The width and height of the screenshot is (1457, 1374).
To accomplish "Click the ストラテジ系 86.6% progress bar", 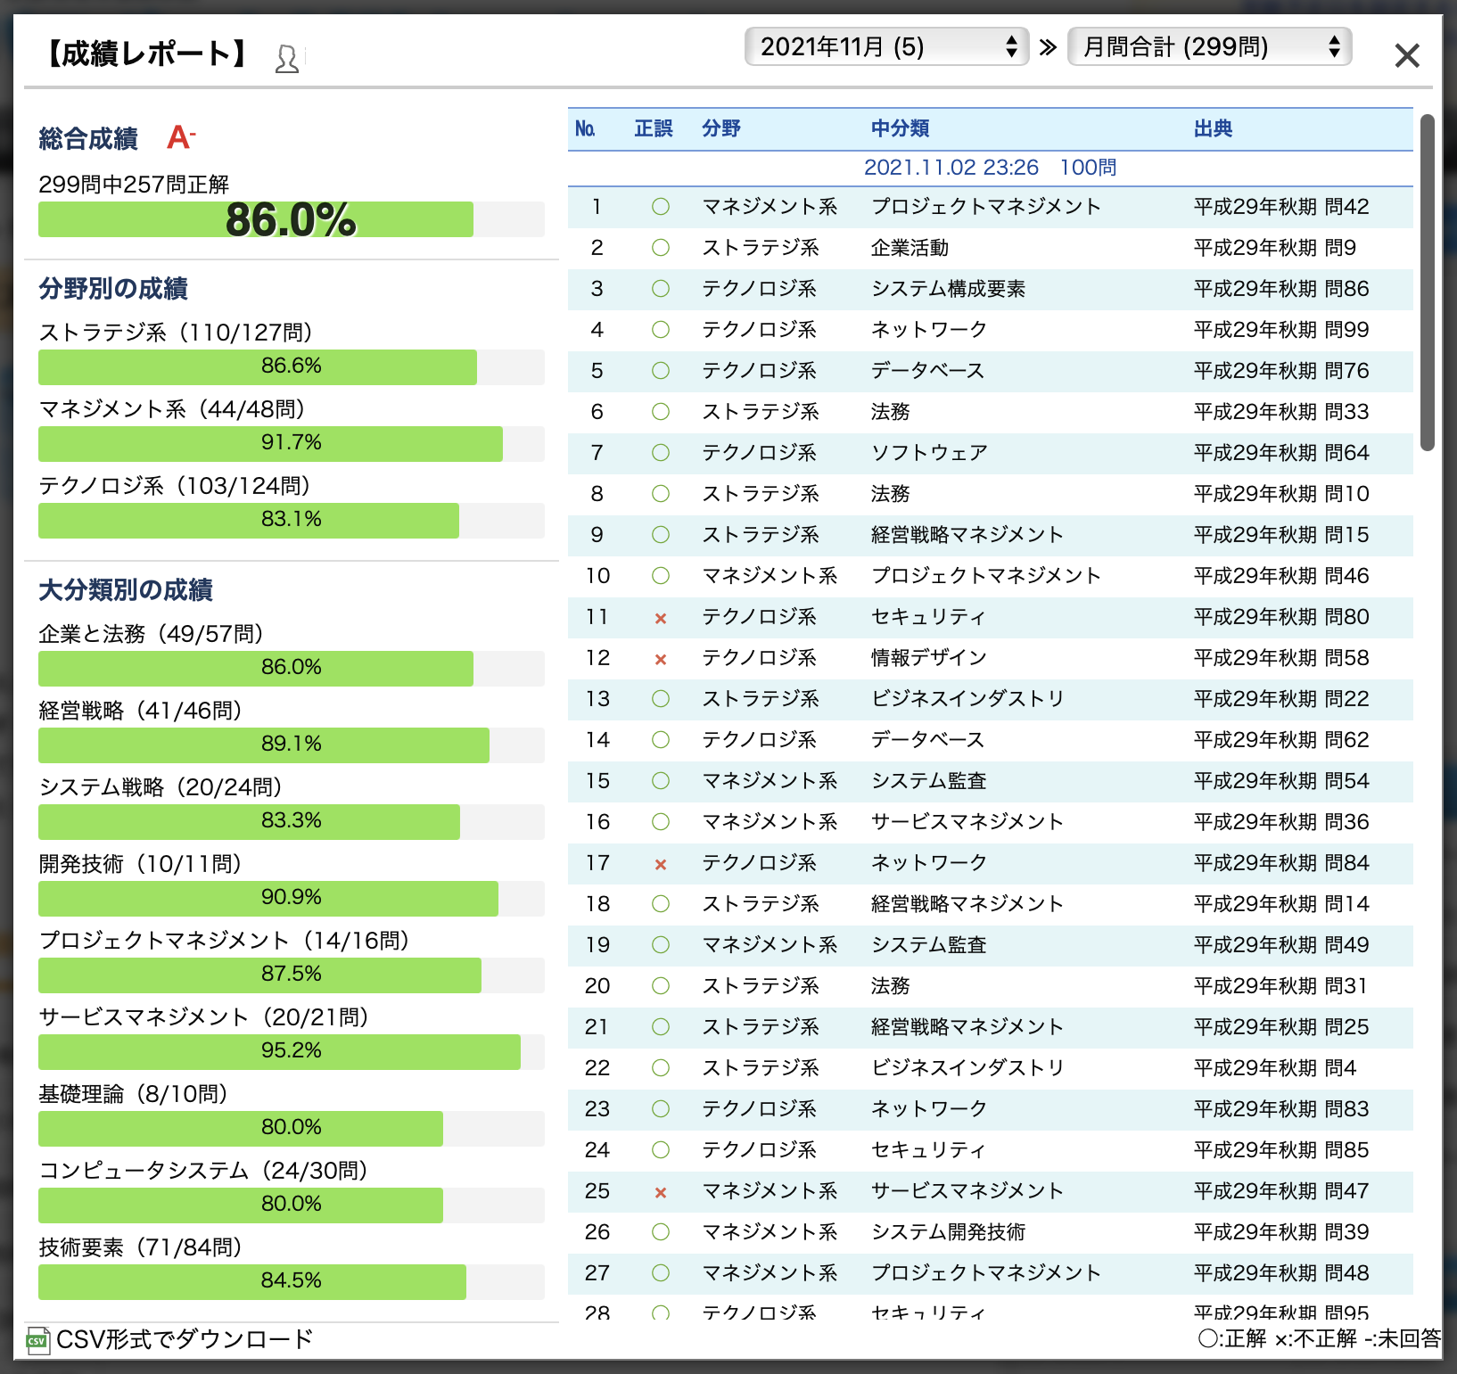I will (x=291, y=366).
